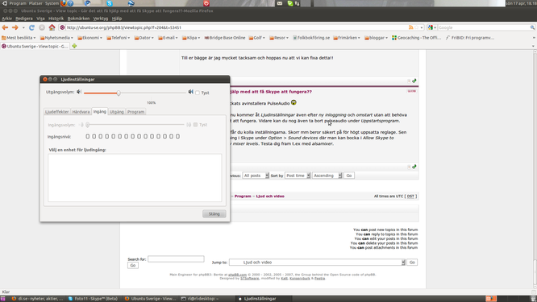
Task: Toggle the Tyst checkbox for output volume
Action: tap(198, 93)
